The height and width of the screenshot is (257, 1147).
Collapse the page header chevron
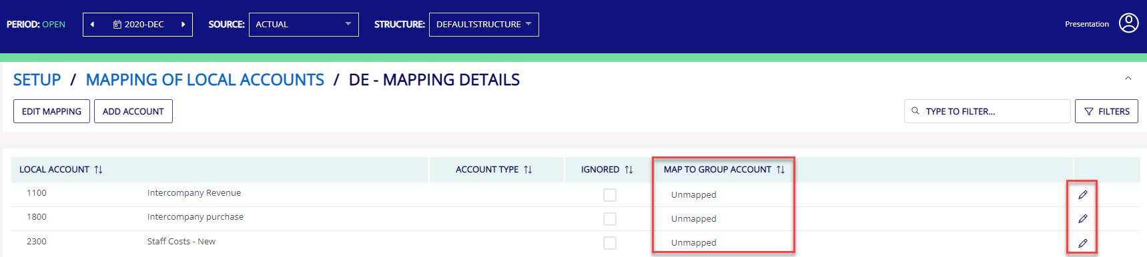pos(1128,79)
